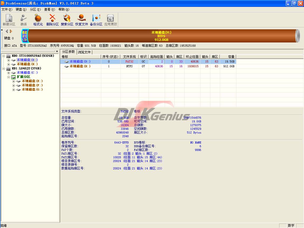Click the total bytes value 20971544576
304x228 pixels.
[x=192, y=118]
